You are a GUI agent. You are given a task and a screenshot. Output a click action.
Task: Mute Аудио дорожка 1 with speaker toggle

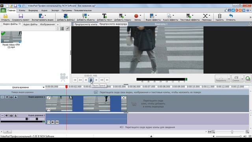7,116
